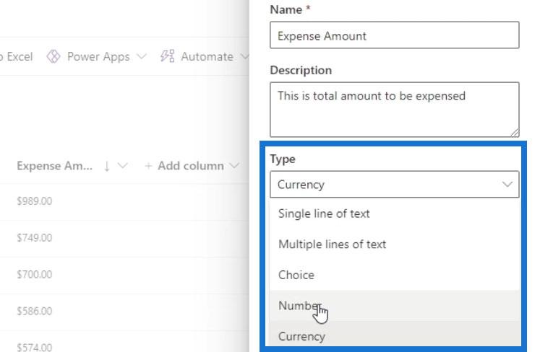The height and width of the screenshot is (352, 540).
Task: Click the $989.00 cell
Action: click(35, 201)
